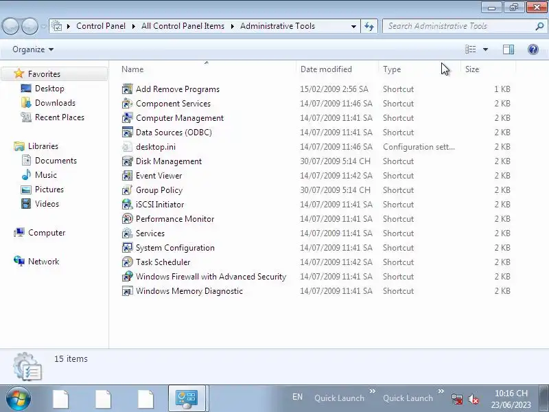This screenshot has width=549, height=412.
Task: Expand the second Quick Launch toolbar chevron
Action: point(441,391)
